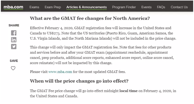Save article with the heart icon
This screenshot has height=104, width=194.
pyautogui.click(x=13, y=68)
